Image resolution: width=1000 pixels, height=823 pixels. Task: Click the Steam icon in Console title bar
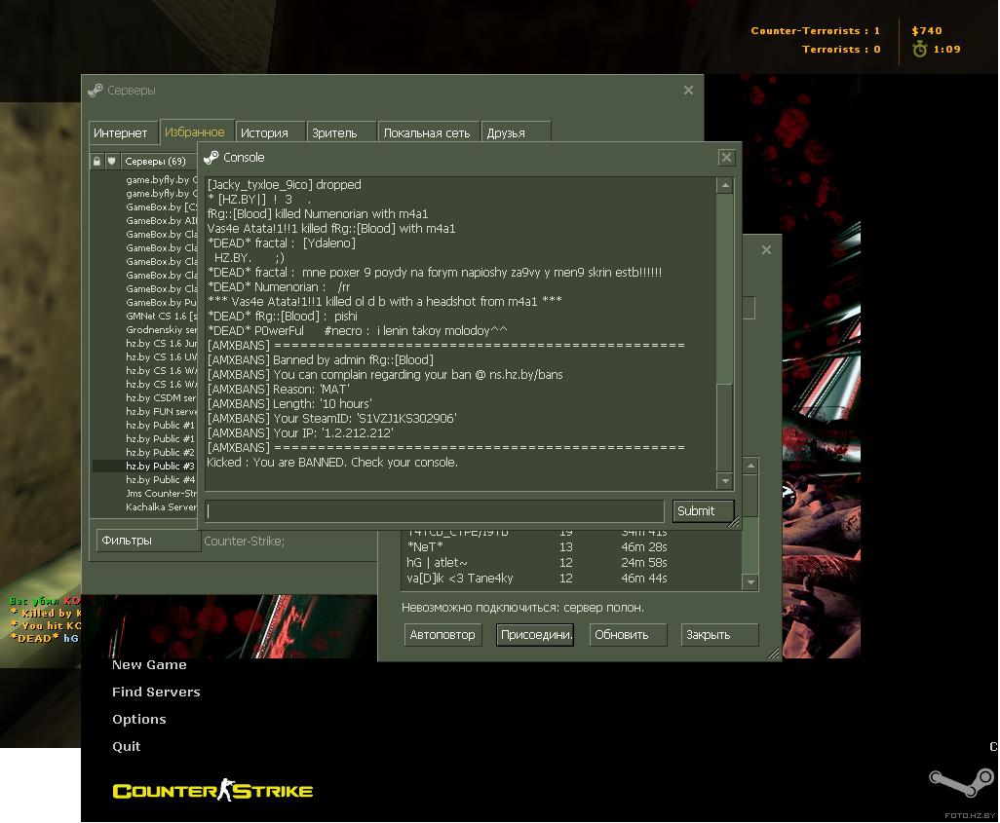212,158
